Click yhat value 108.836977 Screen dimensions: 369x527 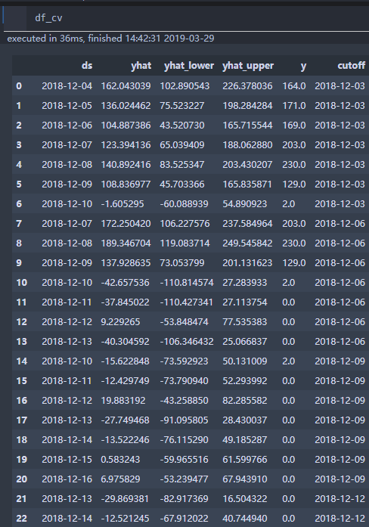pyautogui.click(x=126, y=184)
